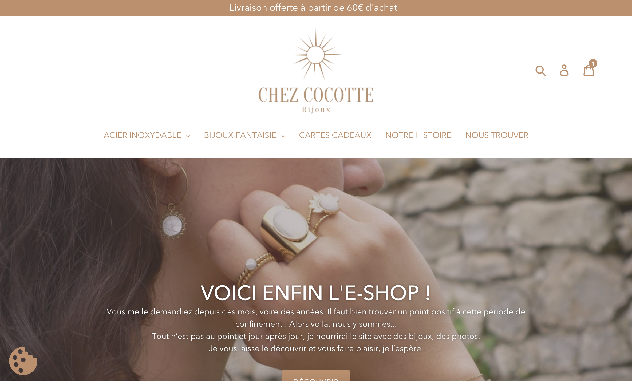Open the Acier Inoxydable menu
The image size is (632, 381).
(x=147, y=135)
